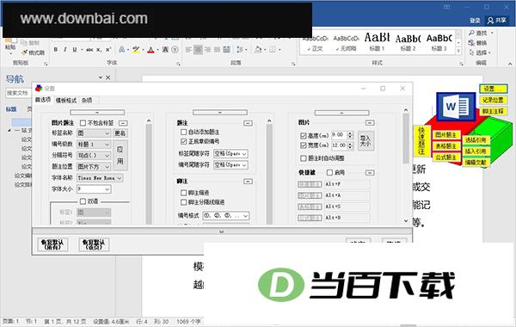Apply distributed alignment icon
516x327 pixels.
(227, 50)
